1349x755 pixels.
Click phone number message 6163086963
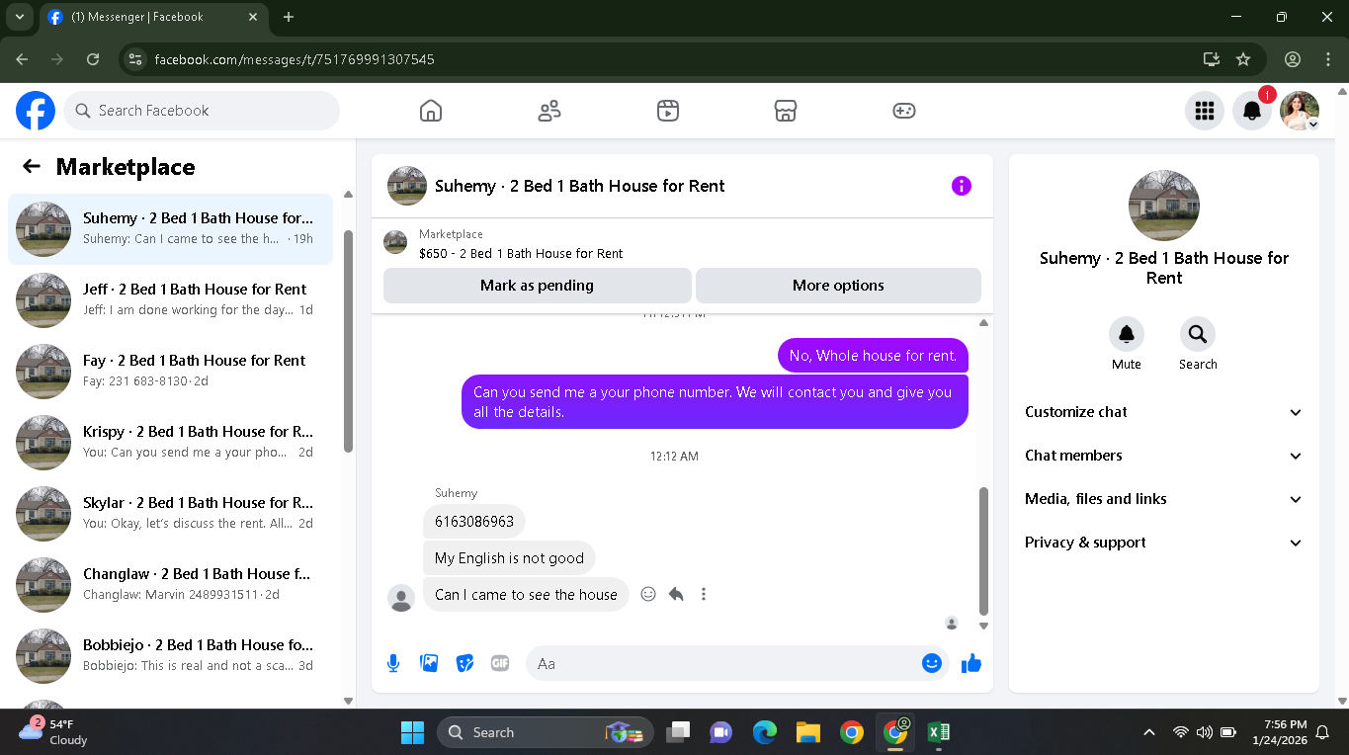(474, 521)
